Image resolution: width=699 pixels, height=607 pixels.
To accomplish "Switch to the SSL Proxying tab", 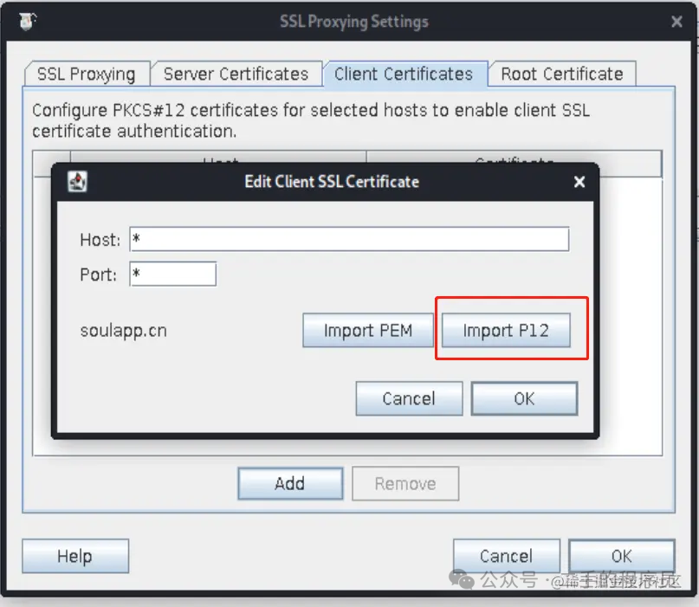I will tap(87, 74).
